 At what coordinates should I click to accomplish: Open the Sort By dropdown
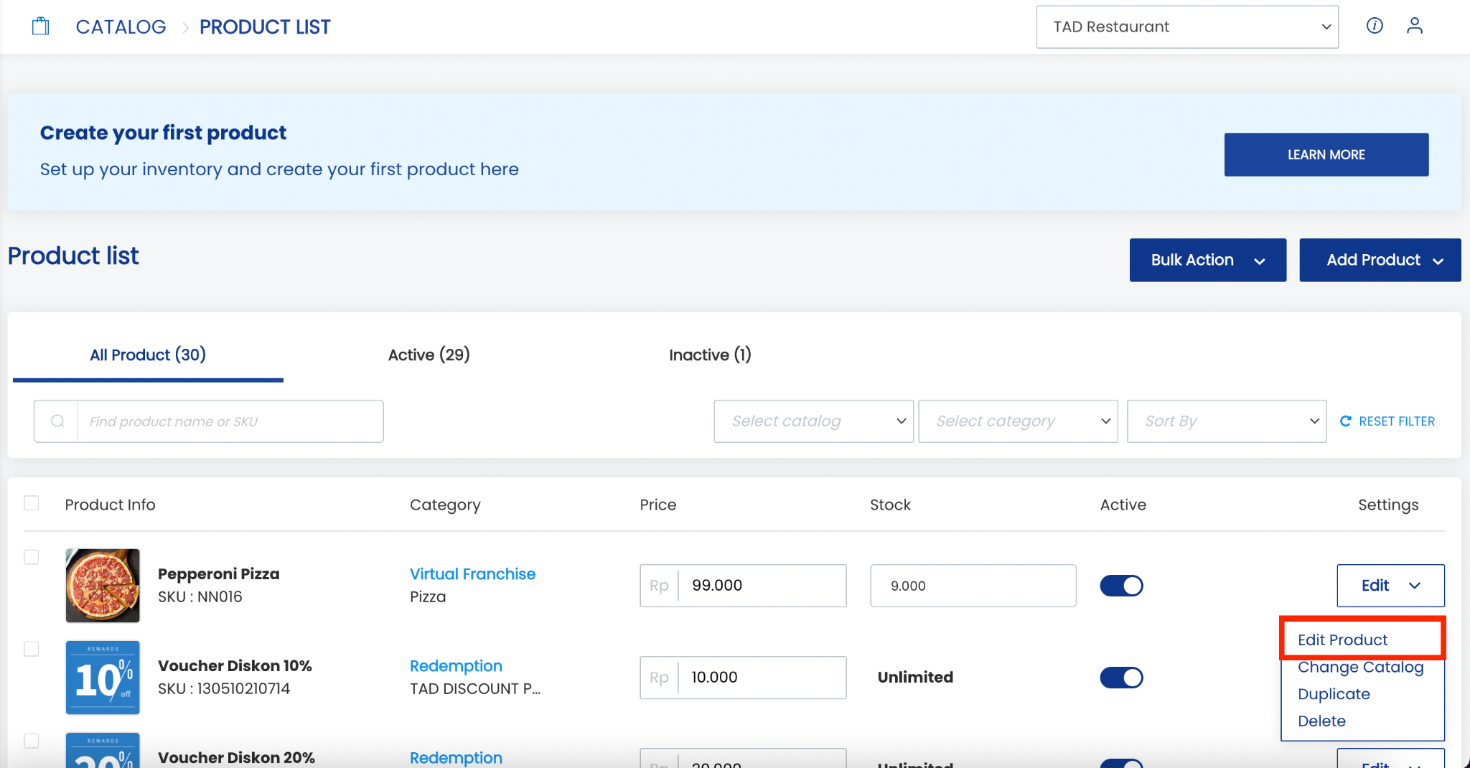coord(1227,421)
